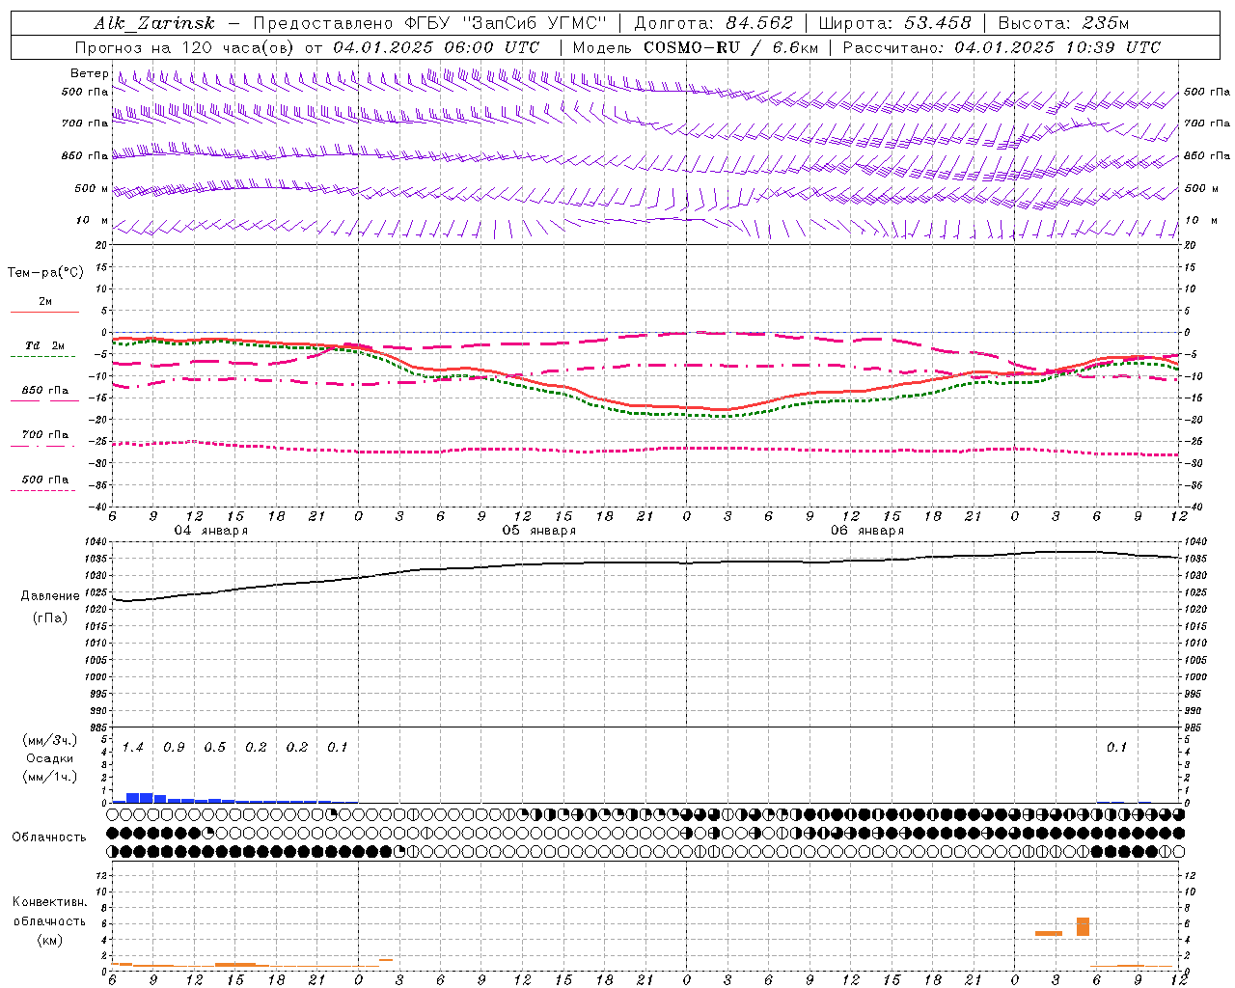Screen dimensions: 1235x988
Task: Click the precipitation value 0.9
Action: pyautogui.click(x=174, y=747)
